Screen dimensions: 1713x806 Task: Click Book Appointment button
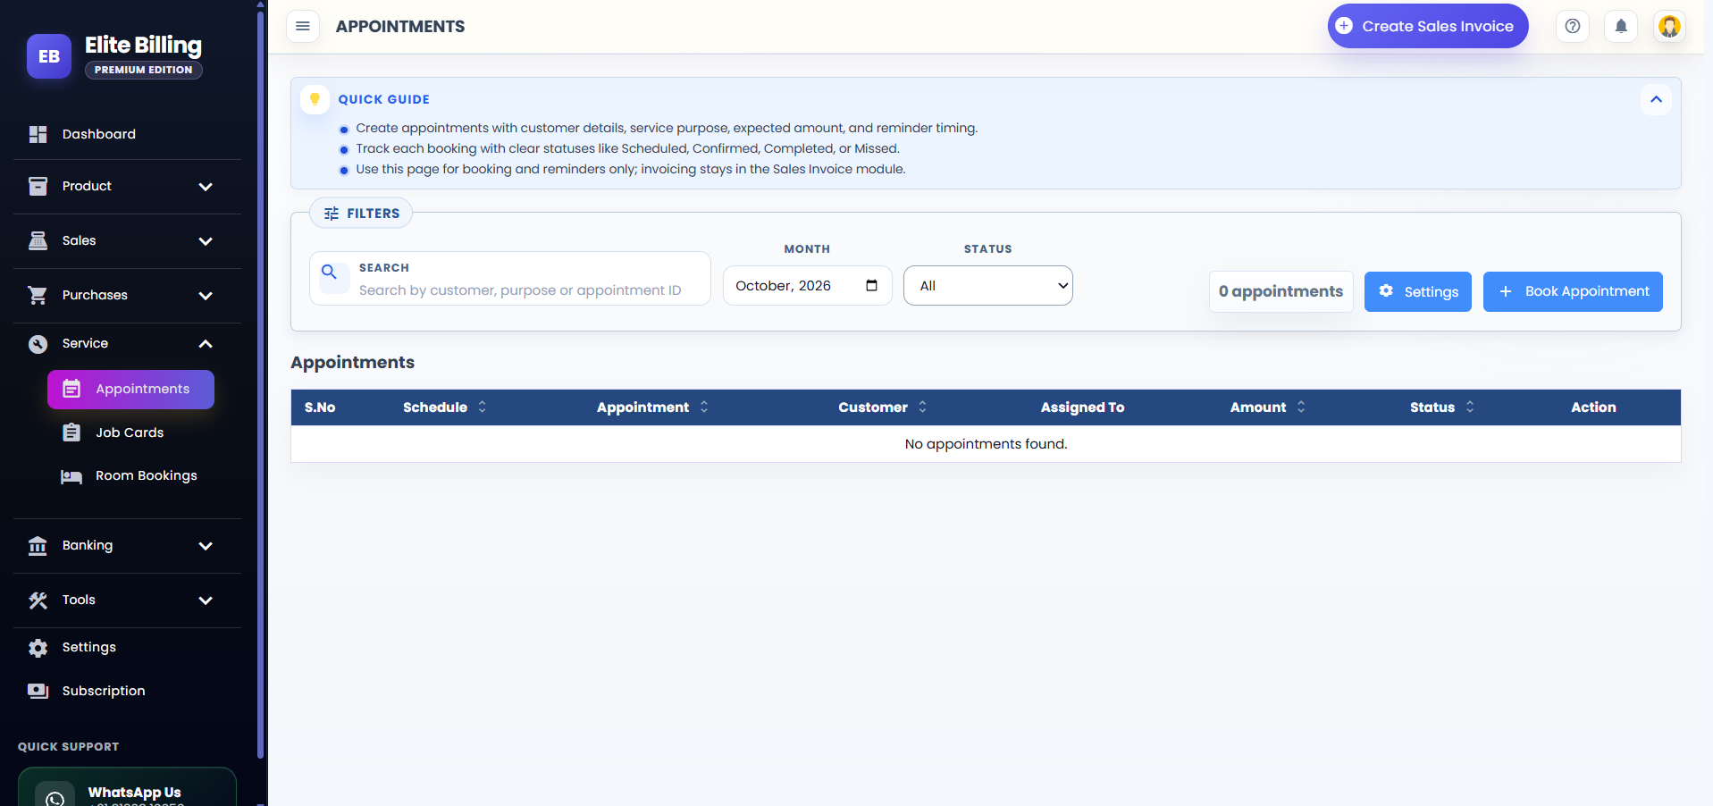pyautogui.click(x=1573, y=291)
